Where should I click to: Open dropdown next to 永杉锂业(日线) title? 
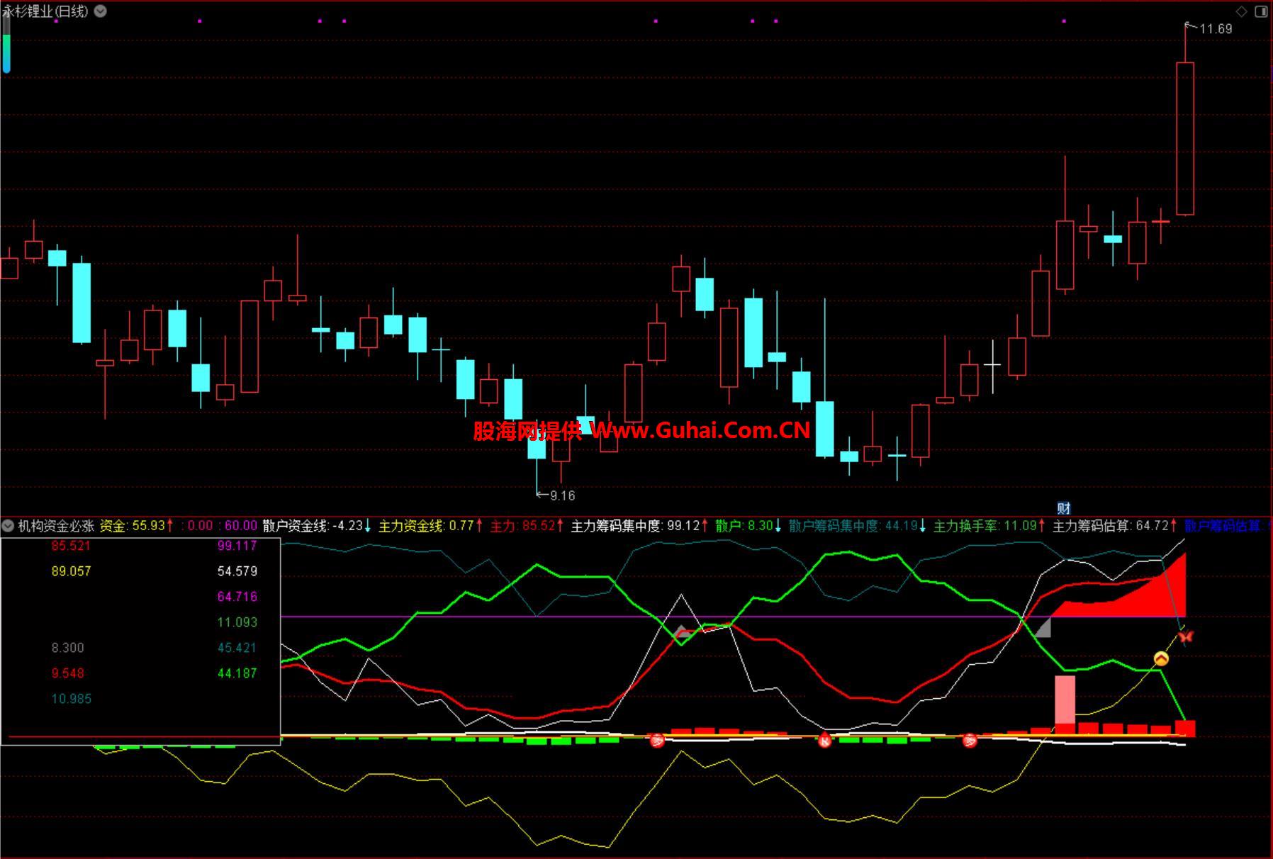pos(101,11)
